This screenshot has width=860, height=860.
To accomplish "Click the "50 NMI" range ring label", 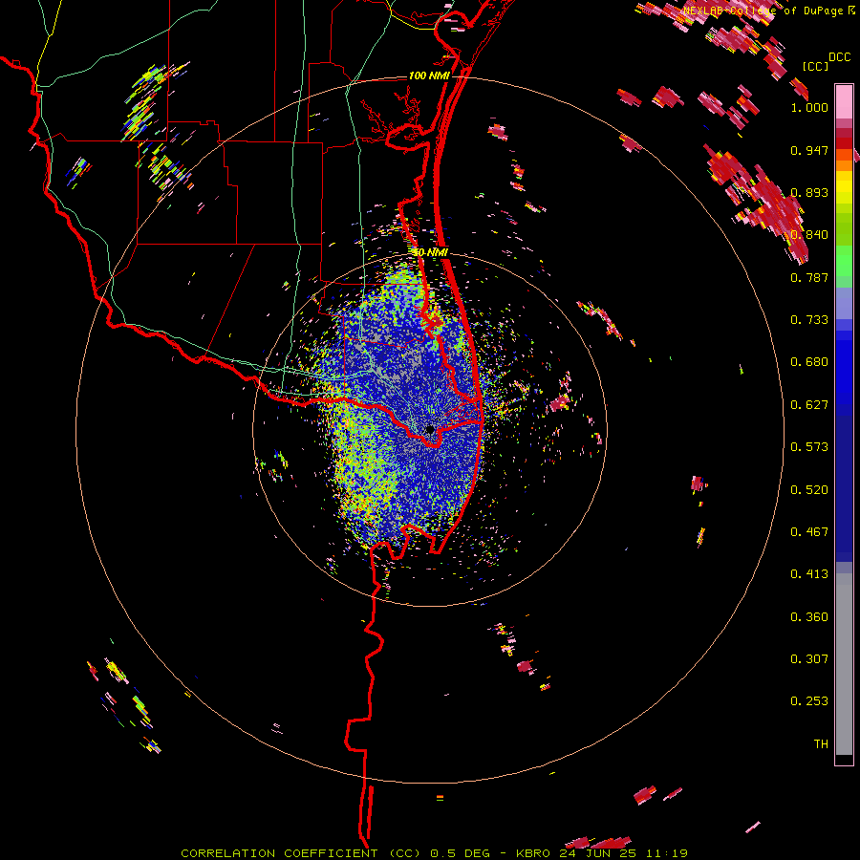I will (x=431, y=252).
